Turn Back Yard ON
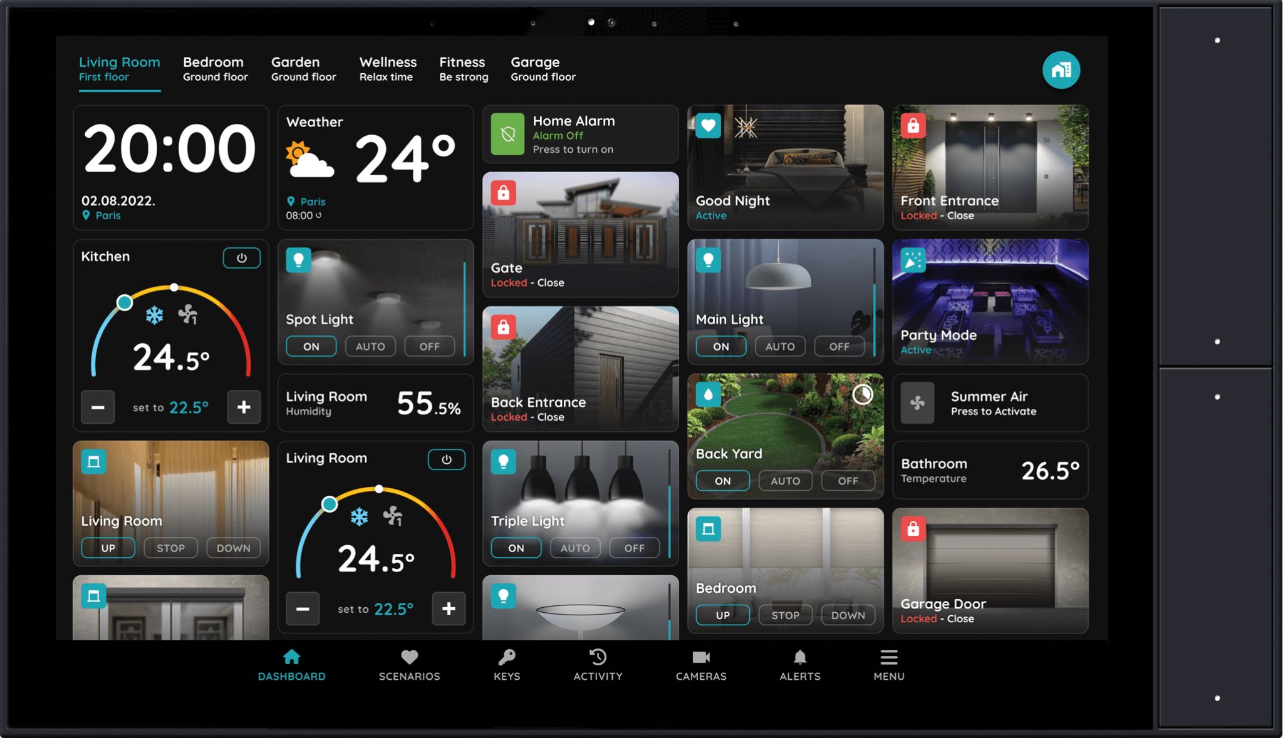Viewport: 1283px width, 738px height. pos(722,481)
